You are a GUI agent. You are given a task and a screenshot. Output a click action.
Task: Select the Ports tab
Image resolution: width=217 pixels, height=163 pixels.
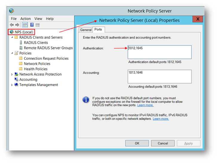(x=99, y=29)
